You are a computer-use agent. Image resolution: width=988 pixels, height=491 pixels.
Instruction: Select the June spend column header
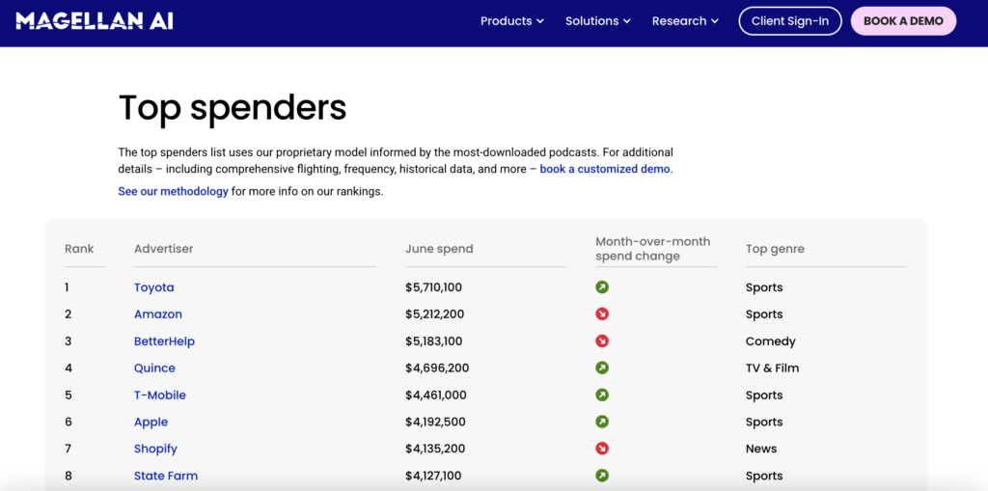439,249
